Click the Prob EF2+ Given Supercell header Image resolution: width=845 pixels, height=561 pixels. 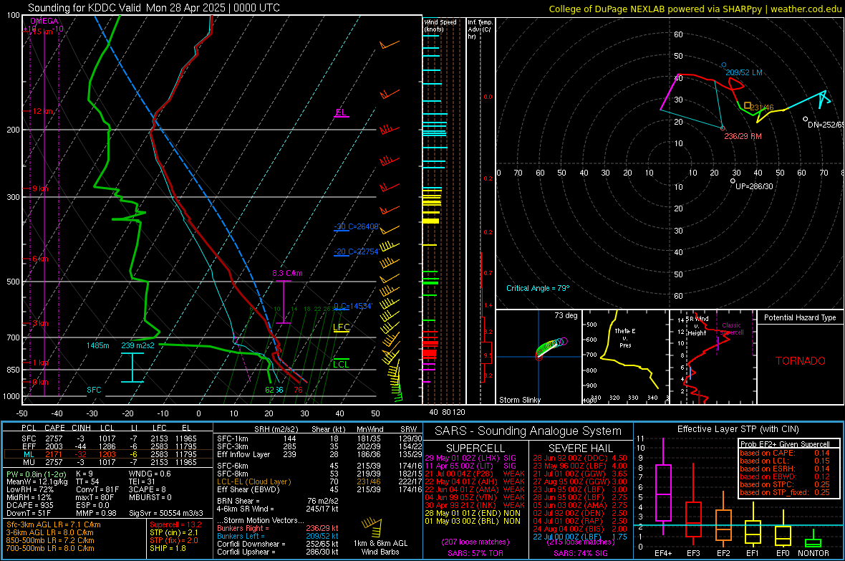(x=785, y=444)
